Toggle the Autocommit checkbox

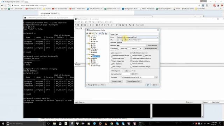[118, 49]
